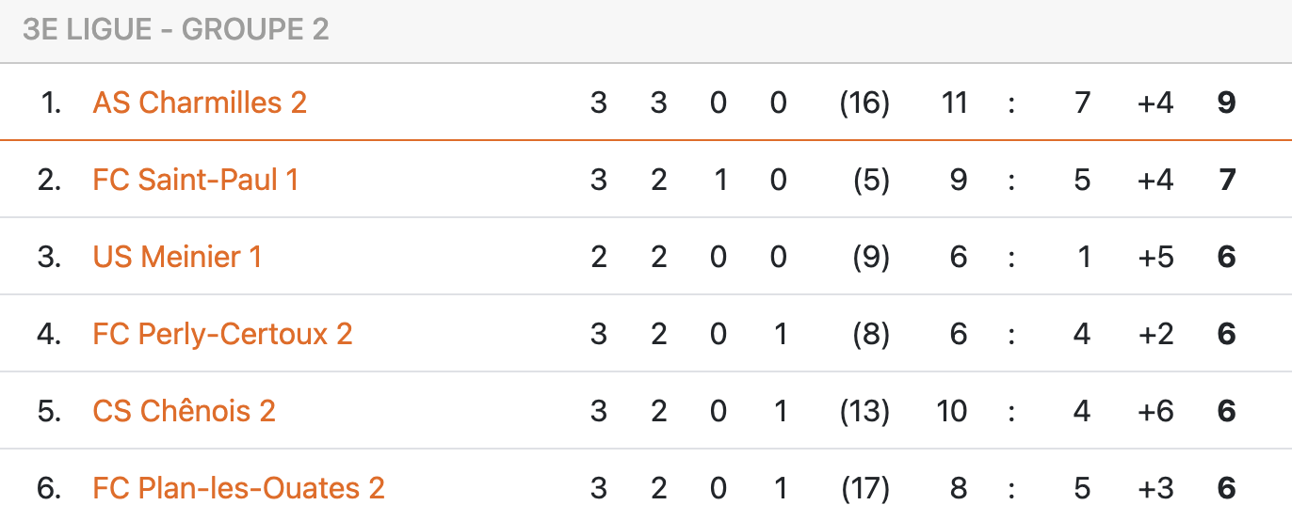Open the CS Chênois 2 team link
This screenshot has height=521, width=1292.
click(x=184, y=411)
